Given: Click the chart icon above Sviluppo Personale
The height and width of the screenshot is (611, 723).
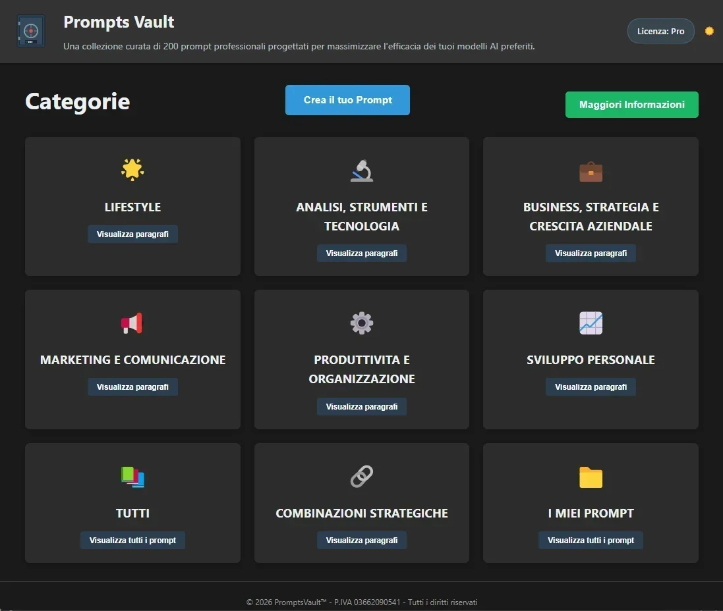Looking at the screenshot, I should [591, 323].
